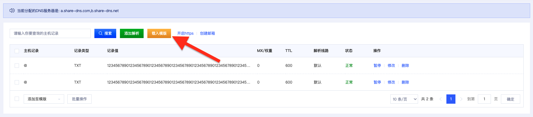Viewport: 533px width, 117px height.
Task: Click 删除 for the first record
Action: 405,66
